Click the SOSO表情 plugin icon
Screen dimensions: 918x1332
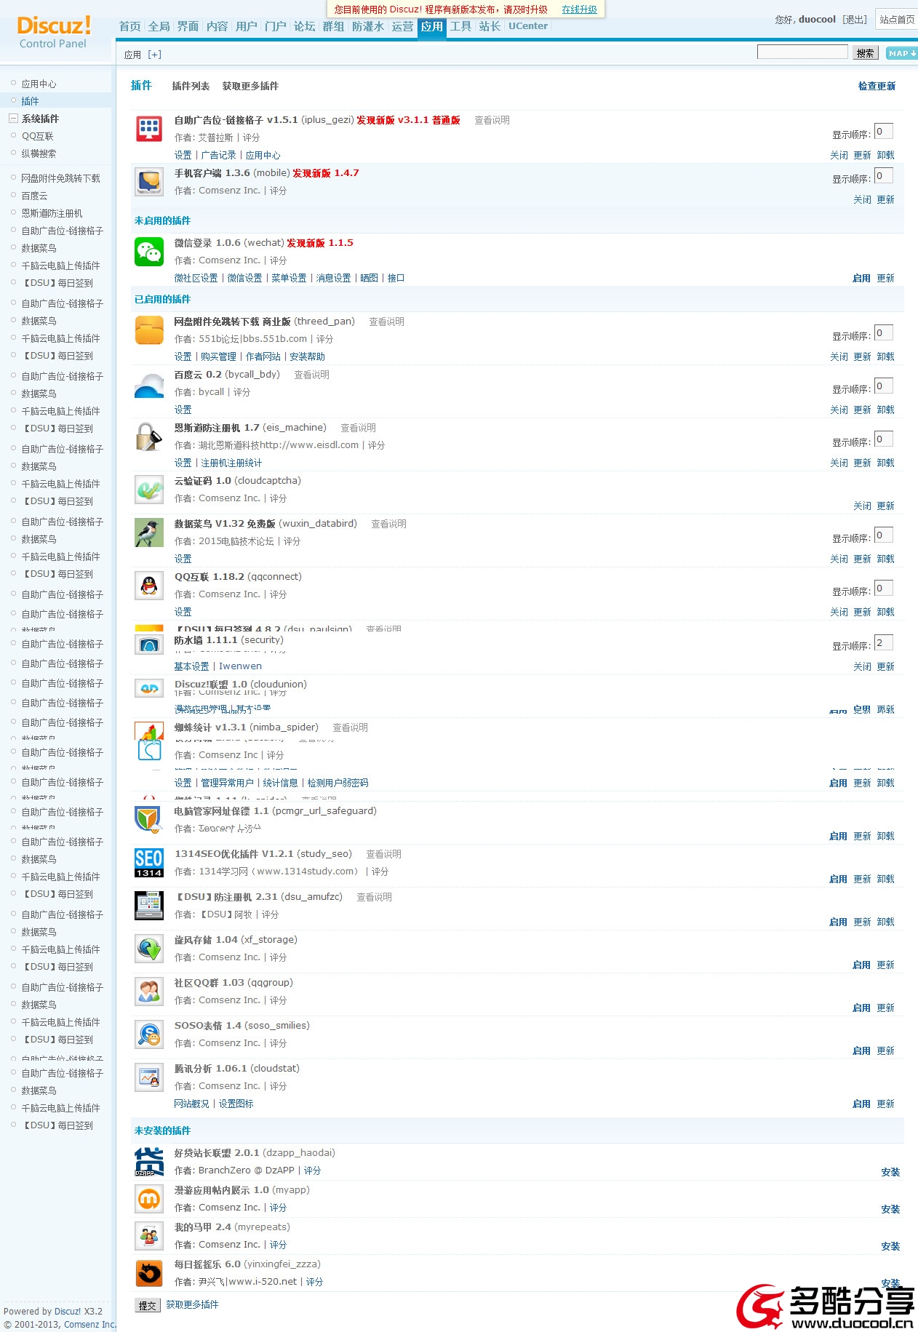click(149, 1034)
